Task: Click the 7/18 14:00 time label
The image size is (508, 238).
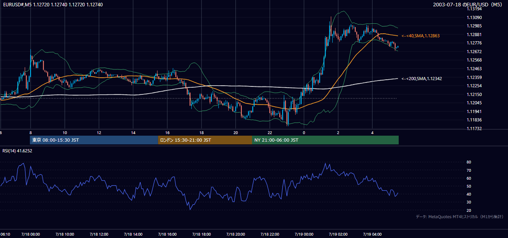Action: (133, 234)
